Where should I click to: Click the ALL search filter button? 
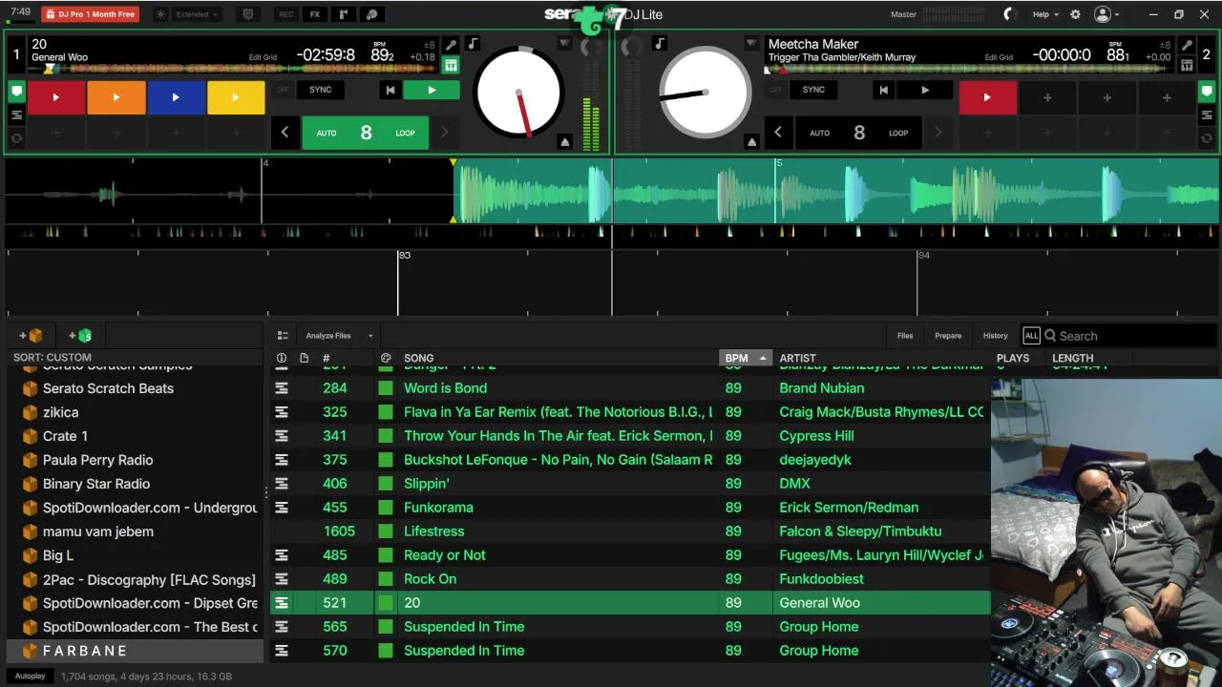coord(1031,336)
